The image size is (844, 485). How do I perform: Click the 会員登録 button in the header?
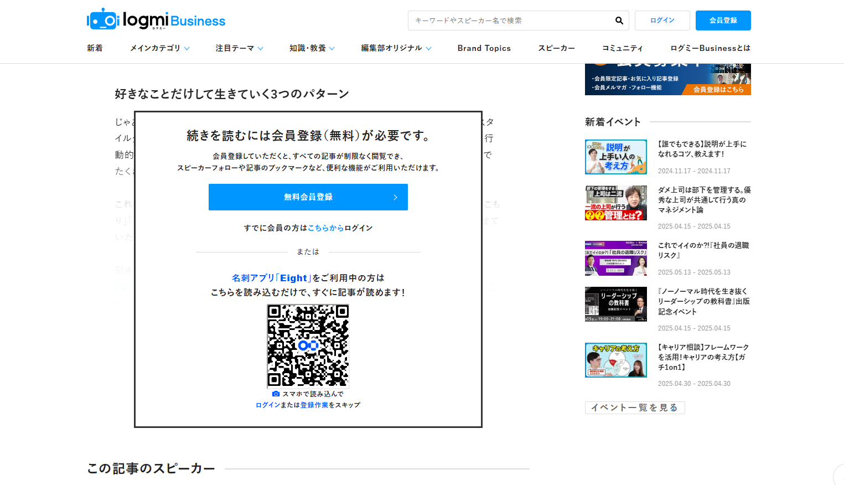(x=723, y=20)
